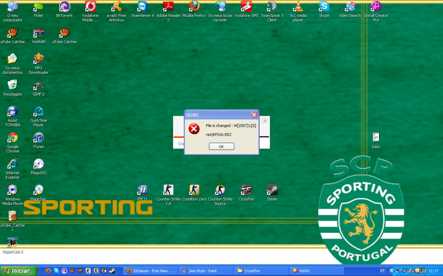Click the Google Chrome desktop icon
This screenshot has height=276, width=443.
tap(13, 138)
